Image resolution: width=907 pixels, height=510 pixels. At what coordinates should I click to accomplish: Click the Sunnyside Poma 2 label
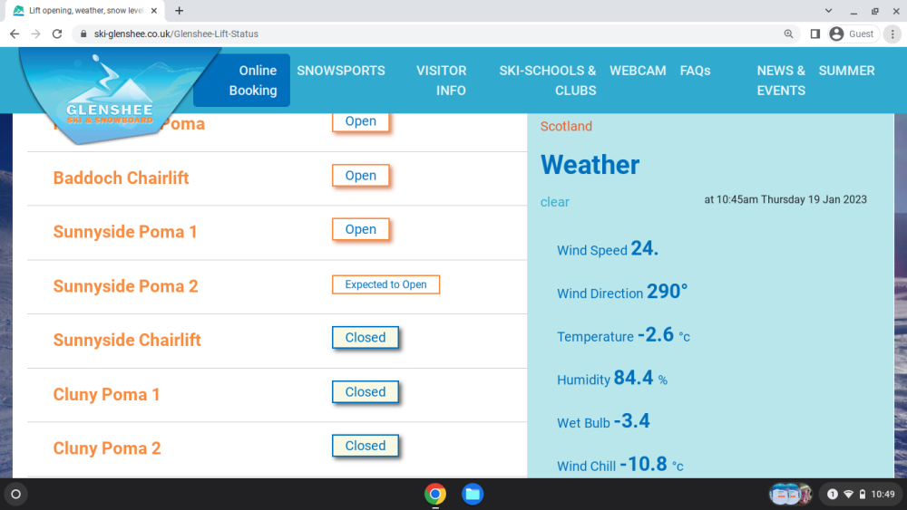tap(125, 286)
